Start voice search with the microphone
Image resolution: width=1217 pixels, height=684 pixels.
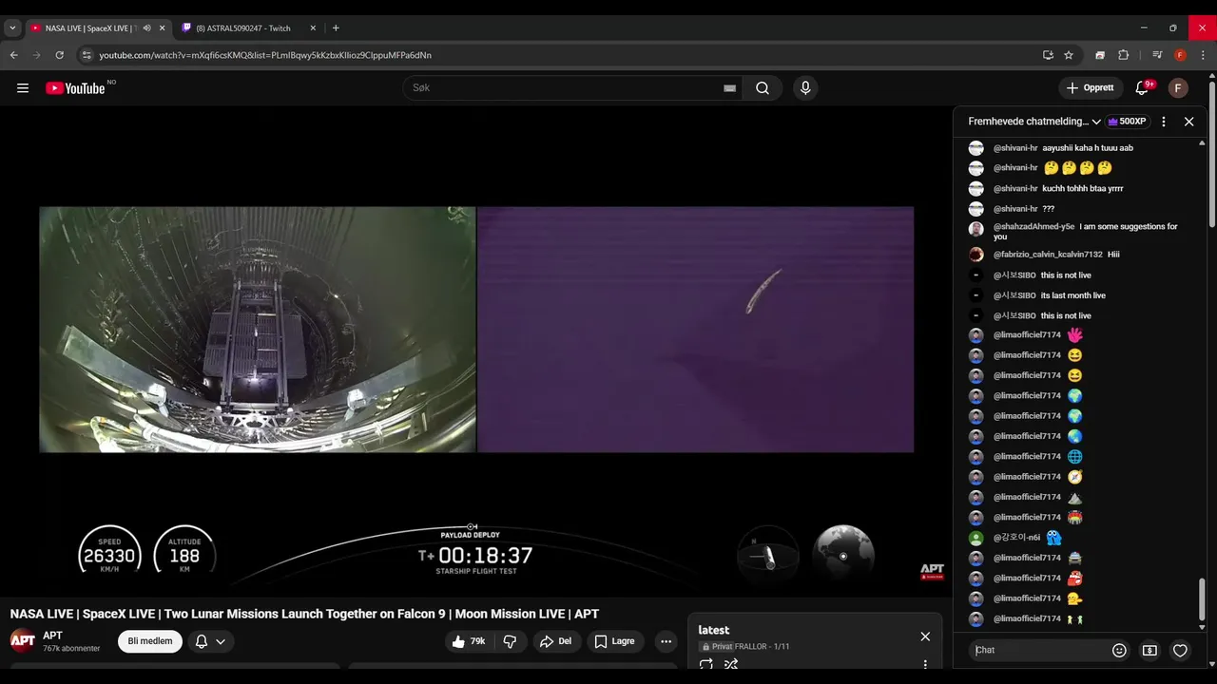click(x=805, y=88)
